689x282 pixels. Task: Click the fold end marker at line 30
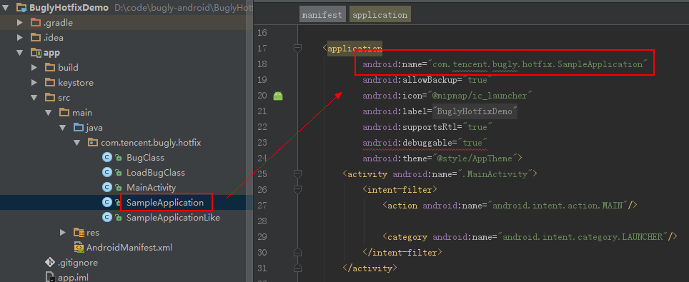(x=297, y=252)
